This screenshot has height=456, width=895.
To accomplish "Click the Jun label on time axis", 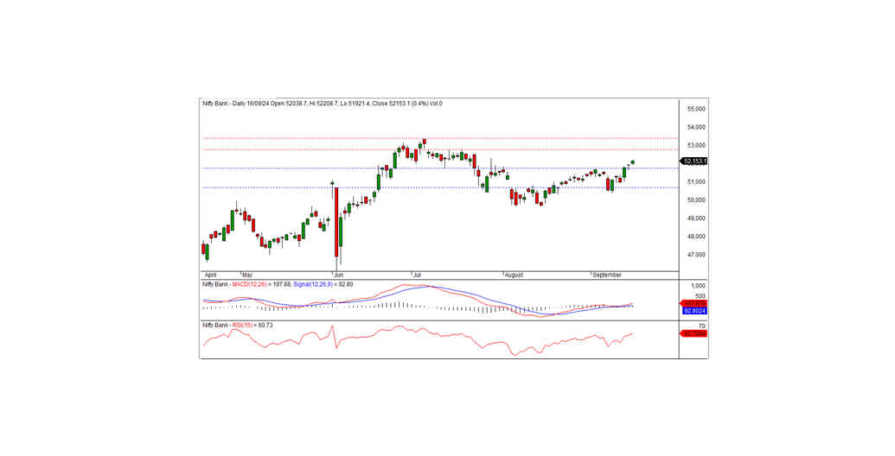I will pyautogui.click(x=338, y=275).
